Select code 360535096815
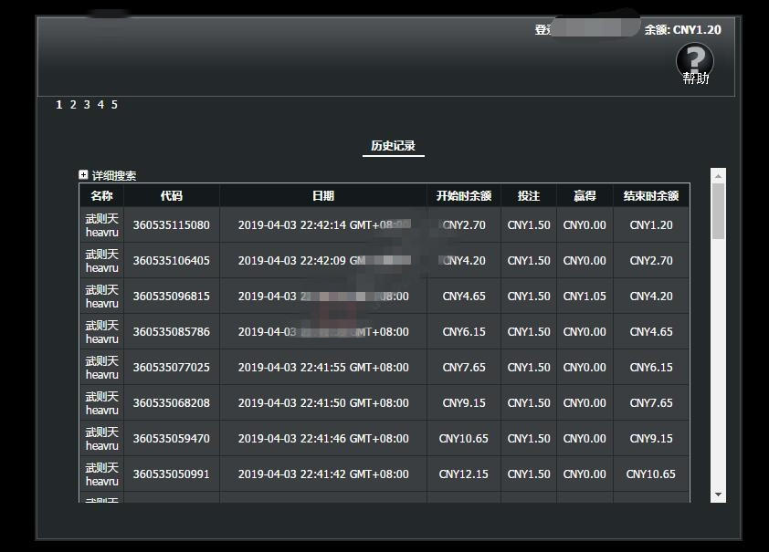 click(171, 297)
